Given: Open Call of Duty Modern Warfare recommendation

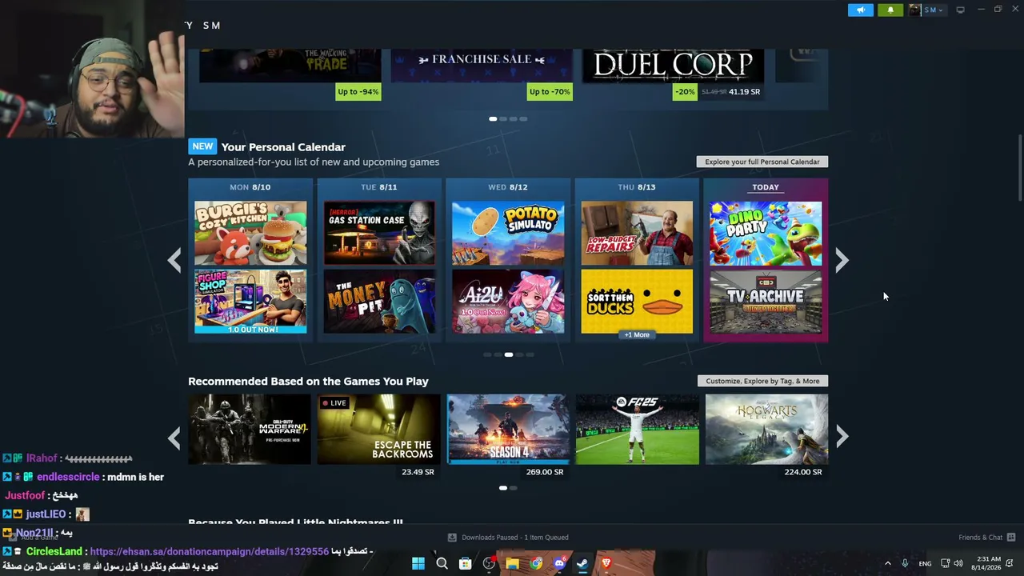Looking at the screenshot, I should coord(250,429).
